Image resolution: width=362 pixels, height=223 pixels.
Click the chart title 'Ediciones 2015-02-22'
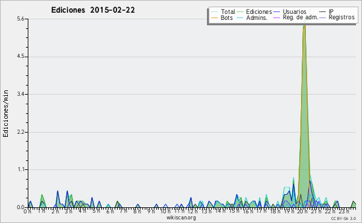pyautogui.click(x=93, y=10)
